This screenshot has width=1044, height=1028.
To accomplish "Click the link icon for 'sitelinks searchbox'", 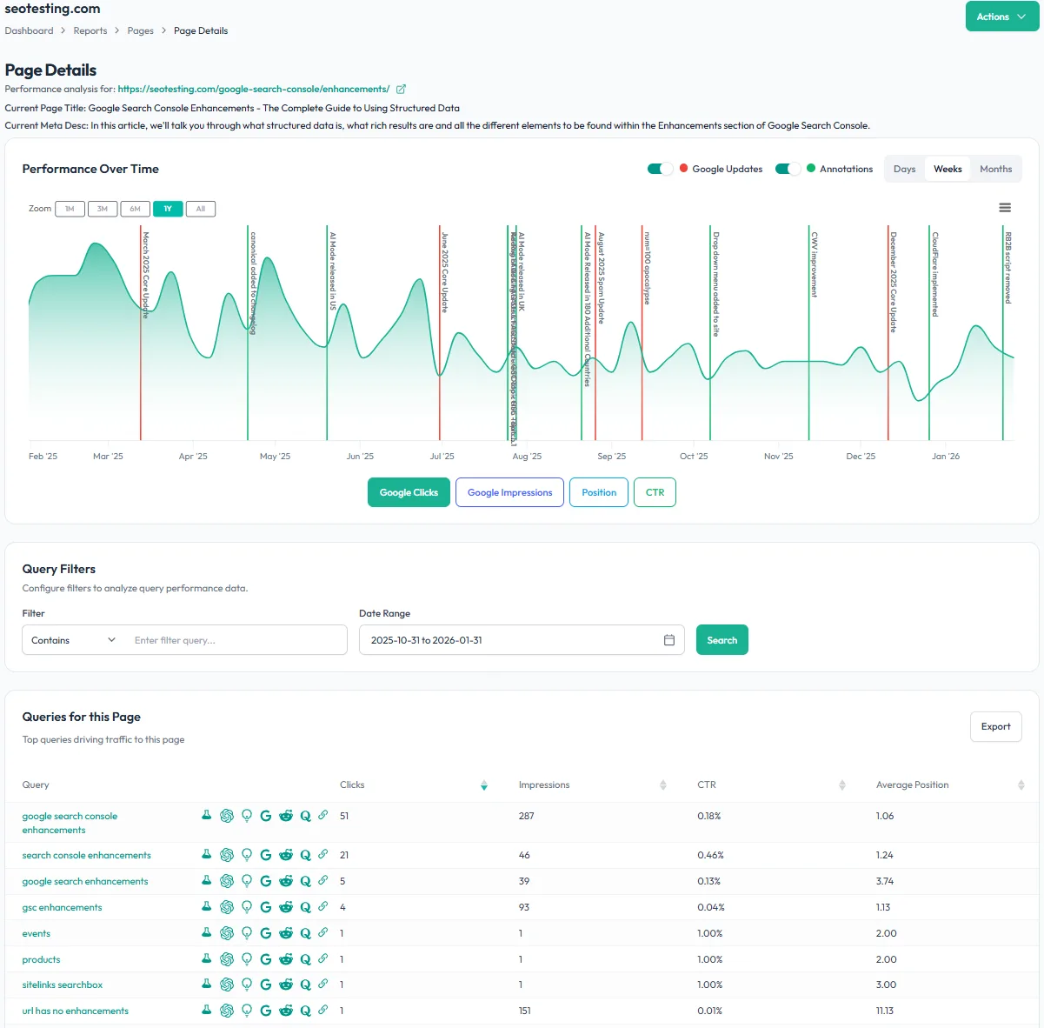I will 323,985.
